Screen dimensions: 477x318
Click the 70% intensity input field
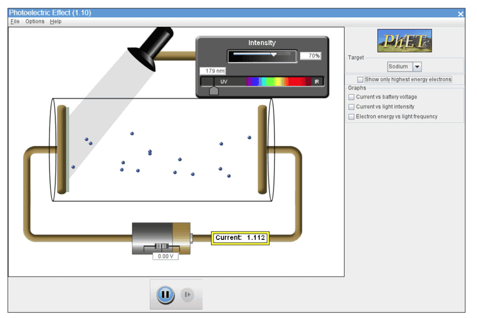click(x=310, y=55)
